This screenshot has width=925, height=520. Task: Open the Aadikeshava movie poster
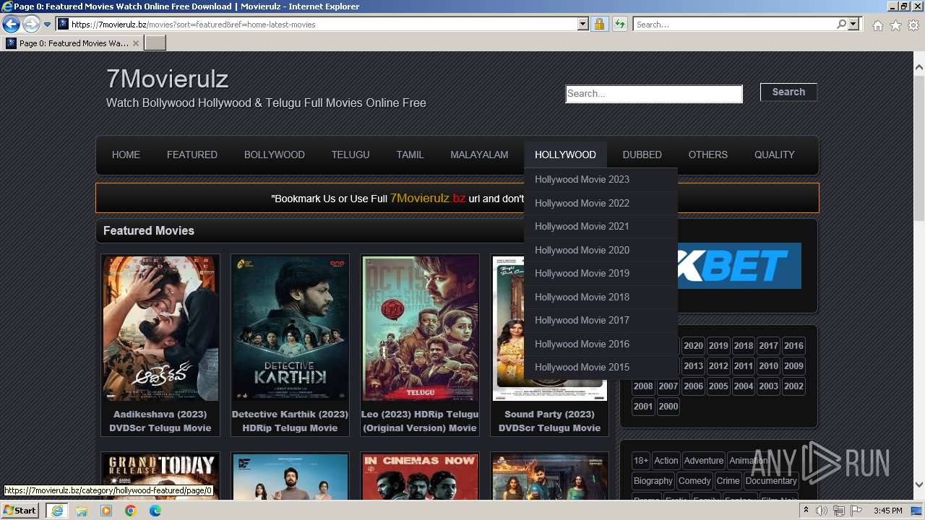[x=160, y=329]
